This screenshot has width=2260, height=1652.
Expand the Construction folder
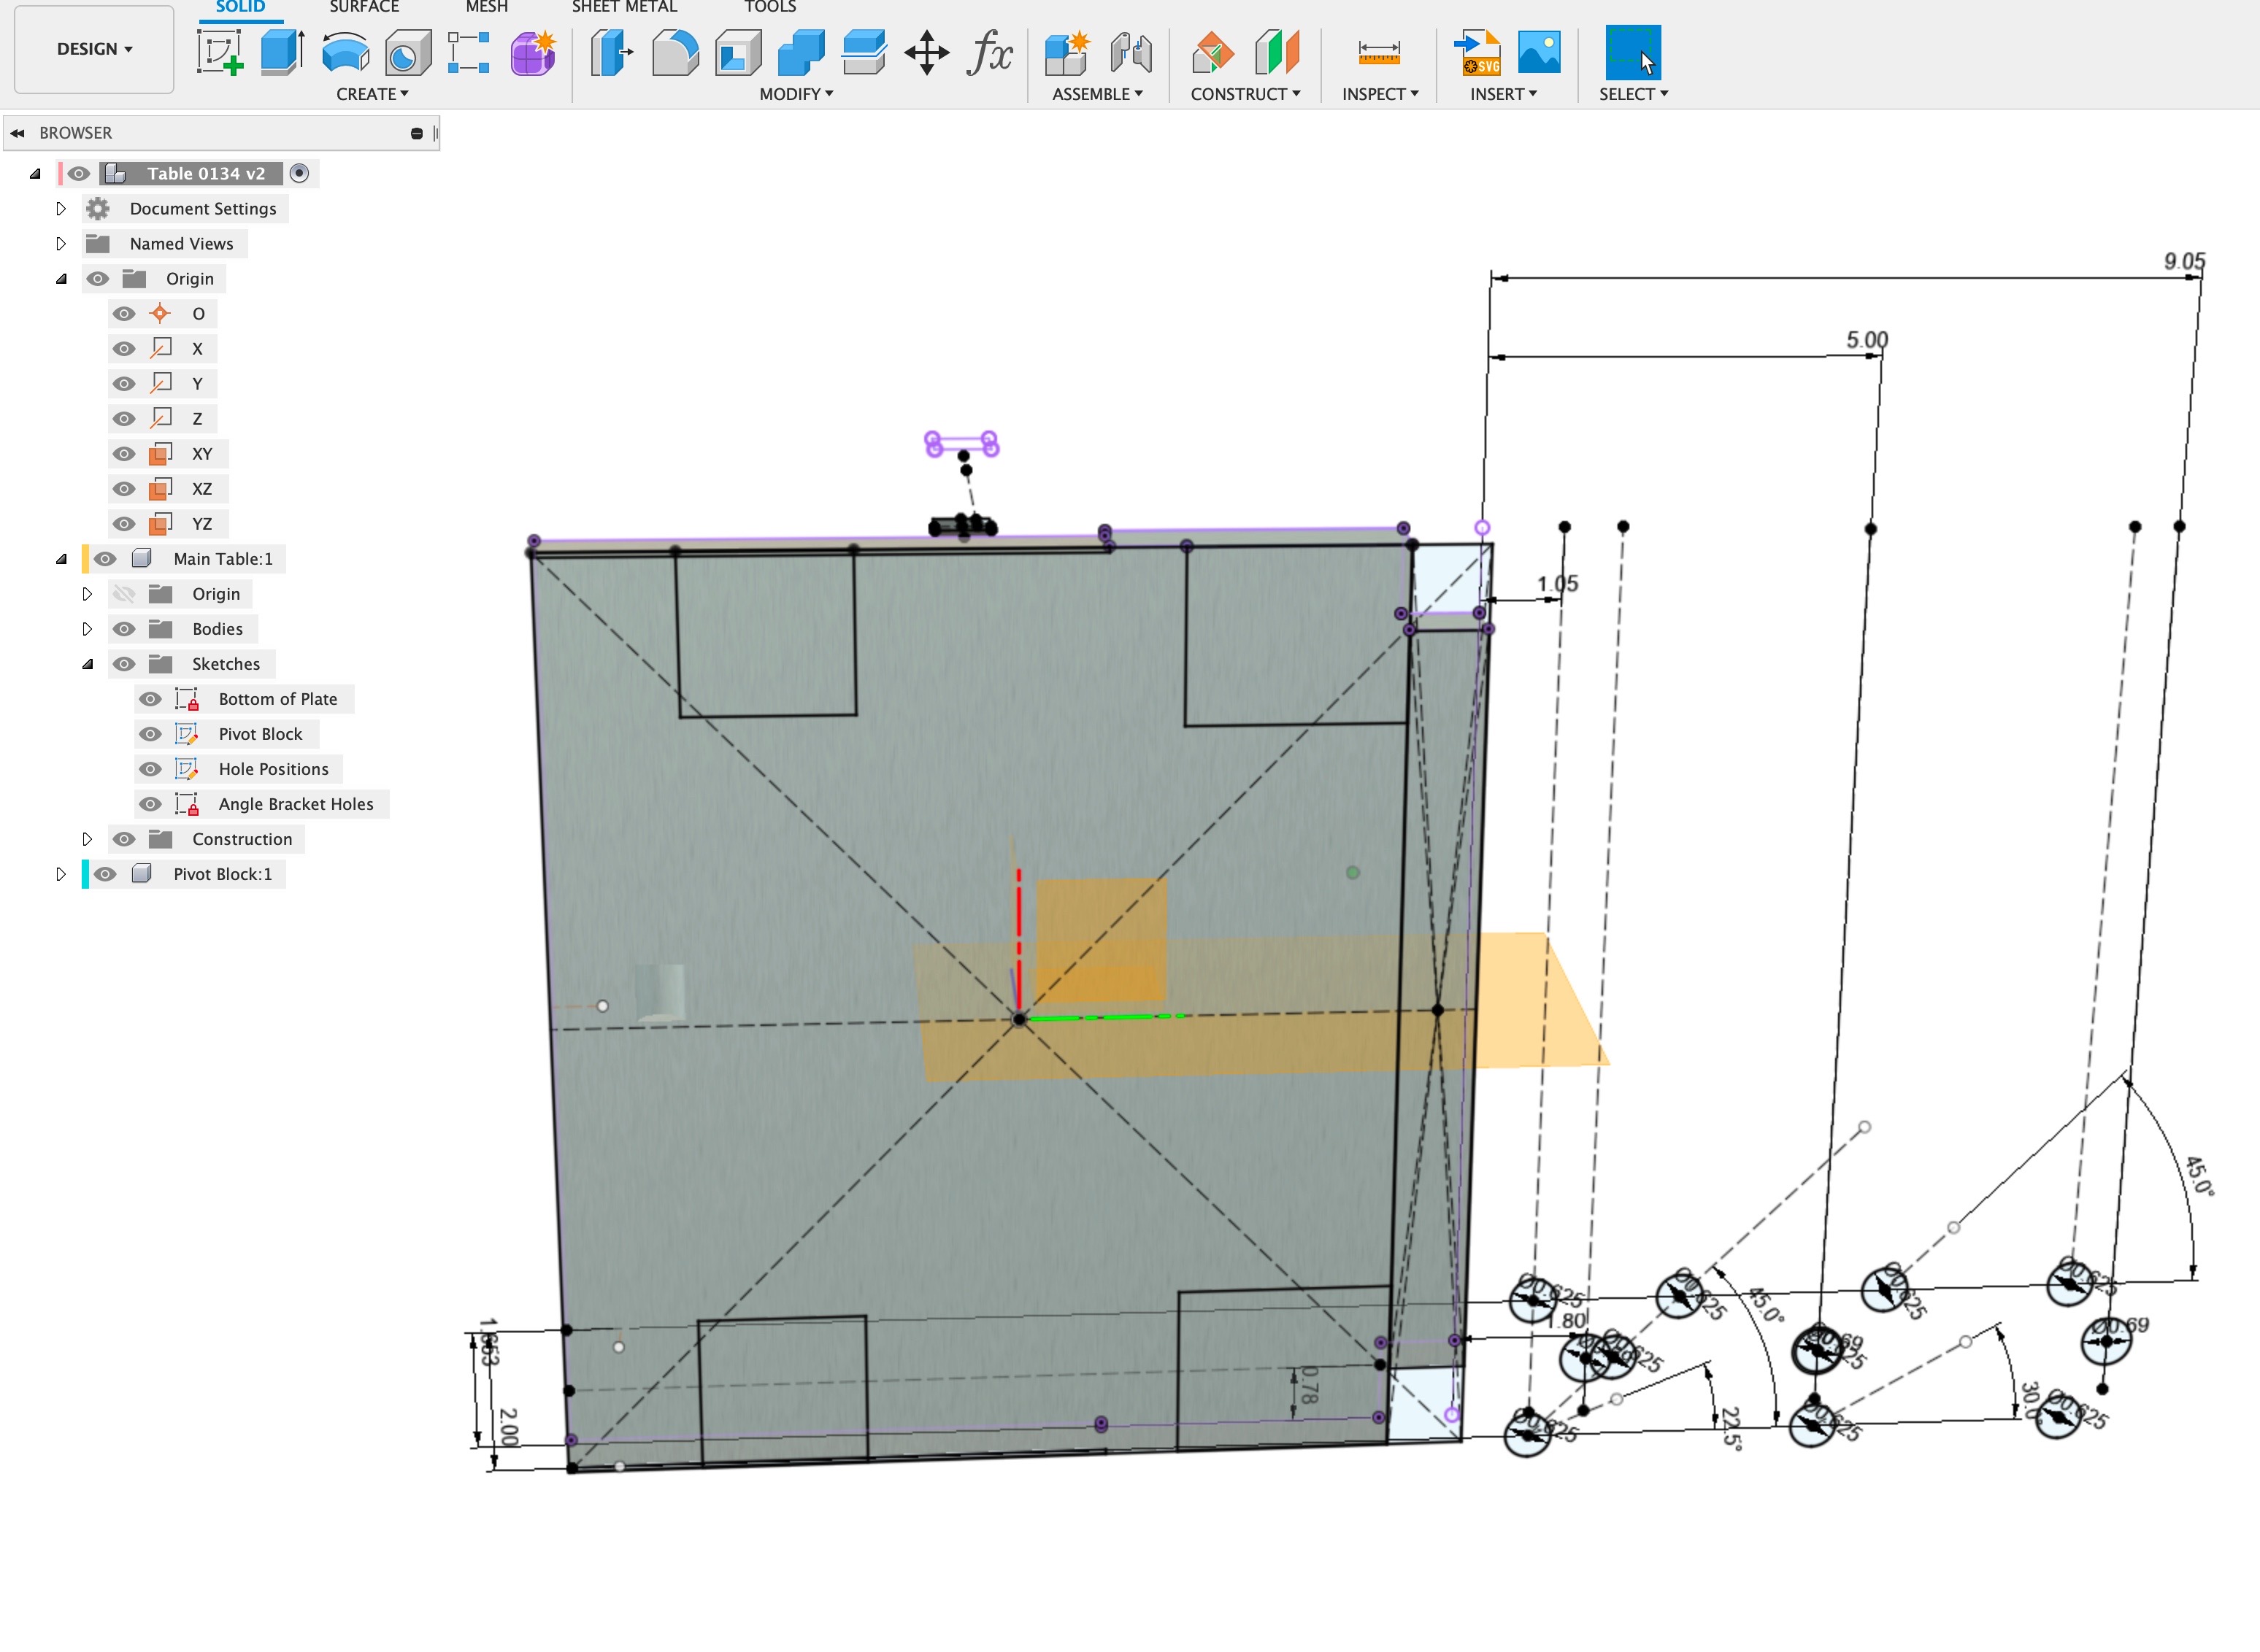[88, 838]
